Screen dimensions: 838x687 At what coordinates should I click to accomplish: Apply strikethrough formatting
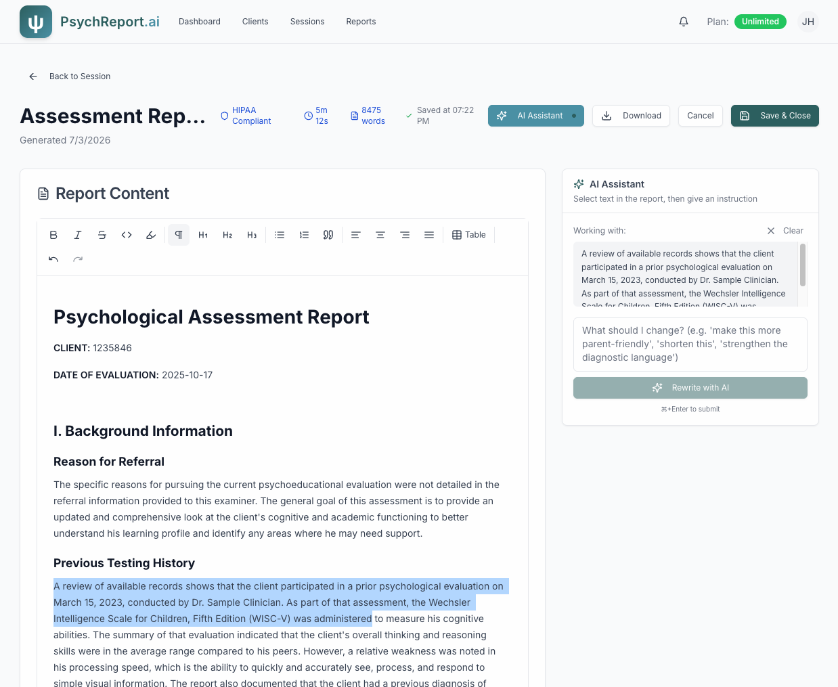point(102,235)
